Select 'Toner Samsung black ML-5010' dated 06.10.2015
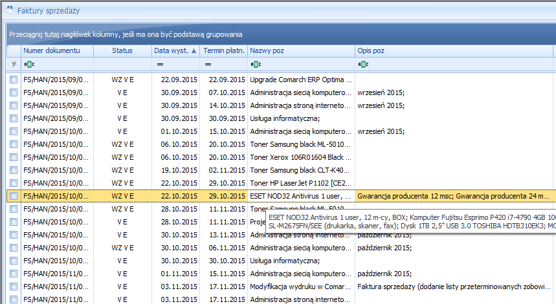 [301, 144]
